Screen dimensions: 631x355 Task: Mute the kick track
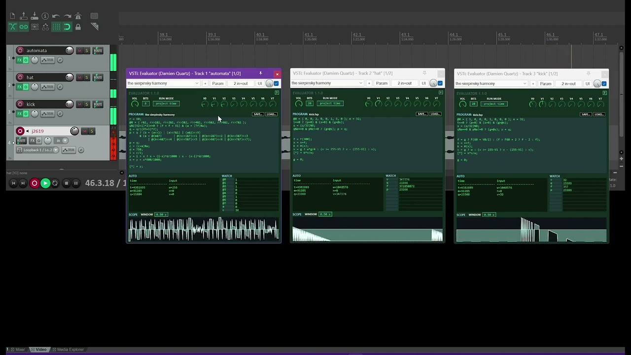coord(79,104)
